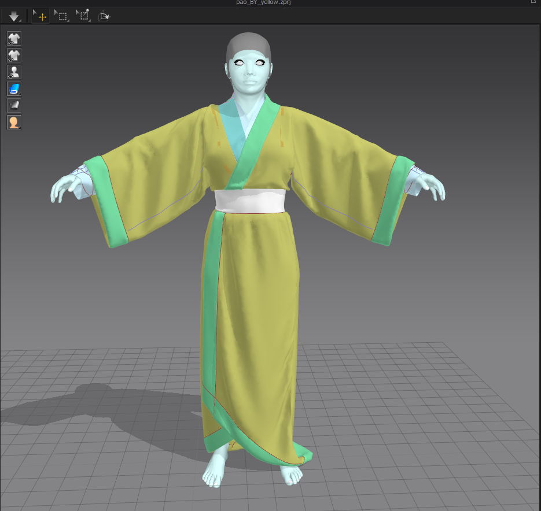
Task: Undock the 3D window using corner icon
Action: click(534, 2)
